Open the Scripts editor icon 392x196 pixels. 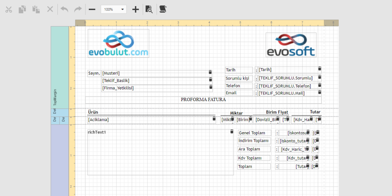(163, 9)
